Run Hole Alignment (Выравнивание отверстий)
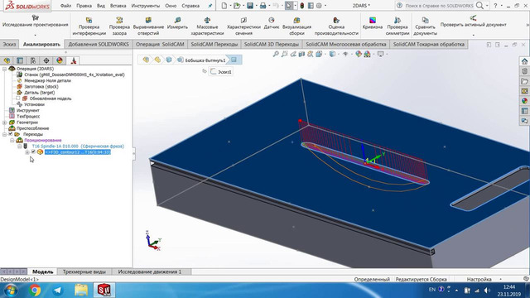Screen dimensions: 530x298 pyautogui.click(x=148, y=26)
